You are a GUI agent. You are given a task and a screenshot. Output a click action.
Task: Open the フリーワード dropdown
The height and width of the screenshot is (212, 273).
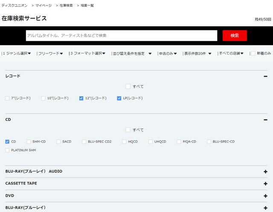click(50, 53)
